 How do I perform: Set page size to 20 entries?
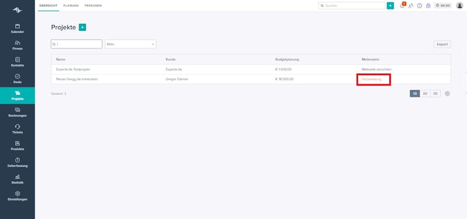tap(425, 94)
